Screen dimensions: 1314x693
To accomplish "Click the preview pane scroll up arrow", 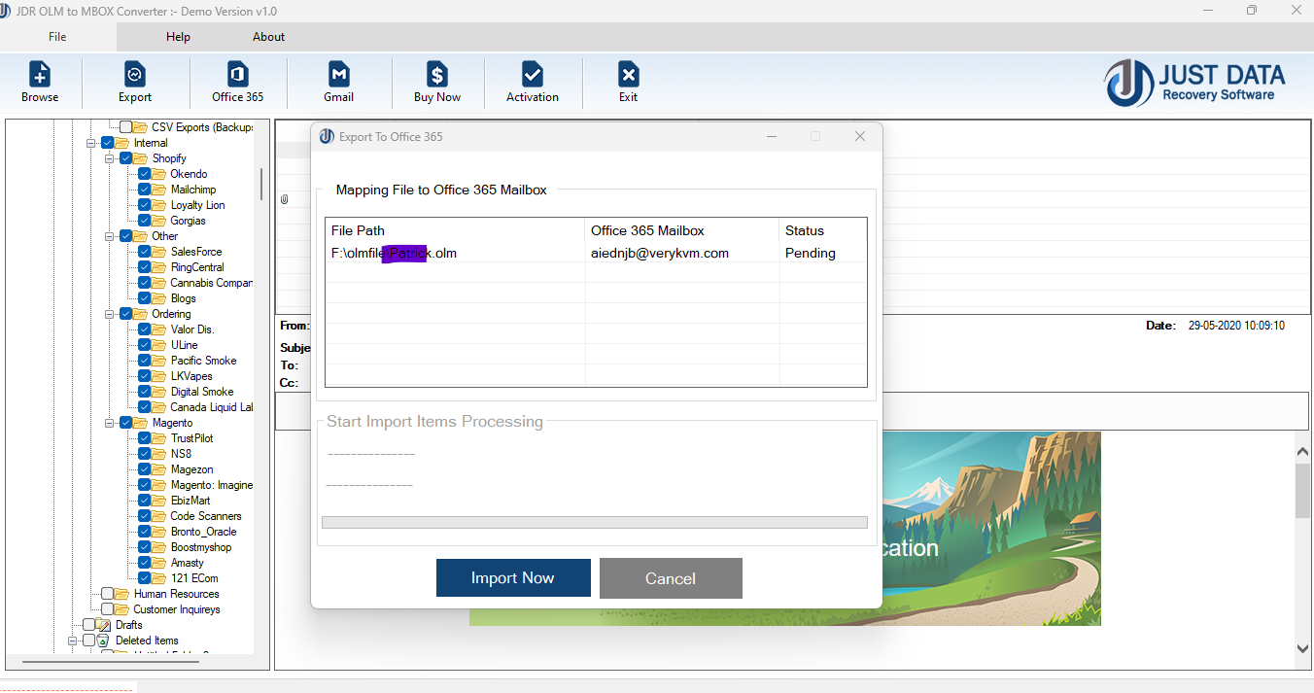I will point(1302,451).
